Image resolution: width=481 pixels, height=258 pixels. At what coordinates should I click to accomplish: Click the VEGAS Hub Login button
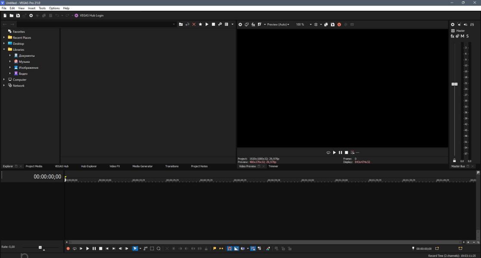point(89,15)
